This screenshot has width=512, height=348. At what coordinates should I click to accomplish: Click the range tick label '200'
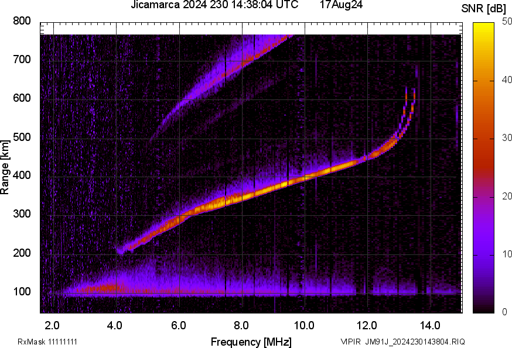click(22, 253)
